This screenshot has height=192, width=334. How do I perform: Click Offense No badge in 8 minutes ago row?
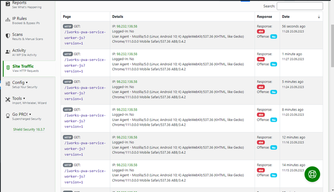tap(273, 120)
